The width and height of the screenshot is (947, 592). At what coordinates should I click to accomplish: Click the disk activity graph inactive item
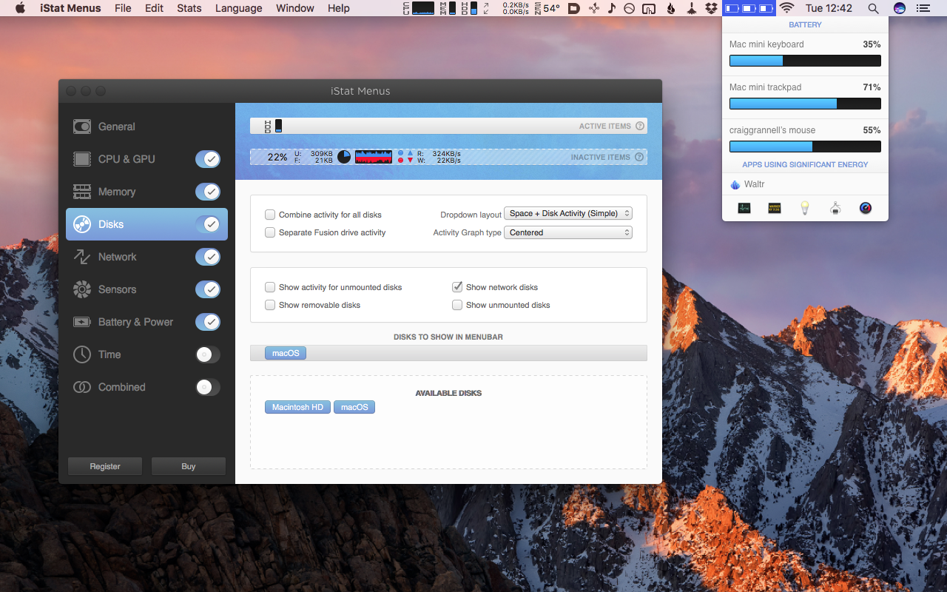(x=374, y=157)
